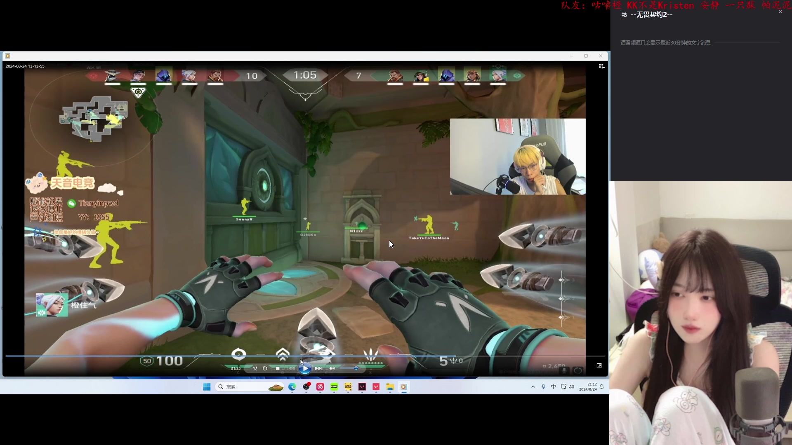
Task: Enter full-screen mode via corner icon
Action: click(x=599, y=365)
